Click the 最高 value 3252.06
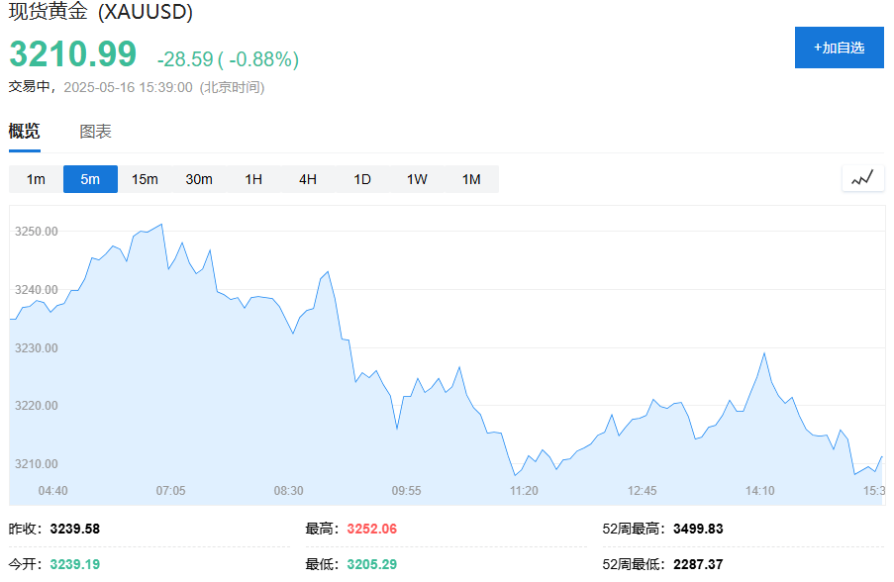This screenshot has height=582, width=894. point(371,529)
